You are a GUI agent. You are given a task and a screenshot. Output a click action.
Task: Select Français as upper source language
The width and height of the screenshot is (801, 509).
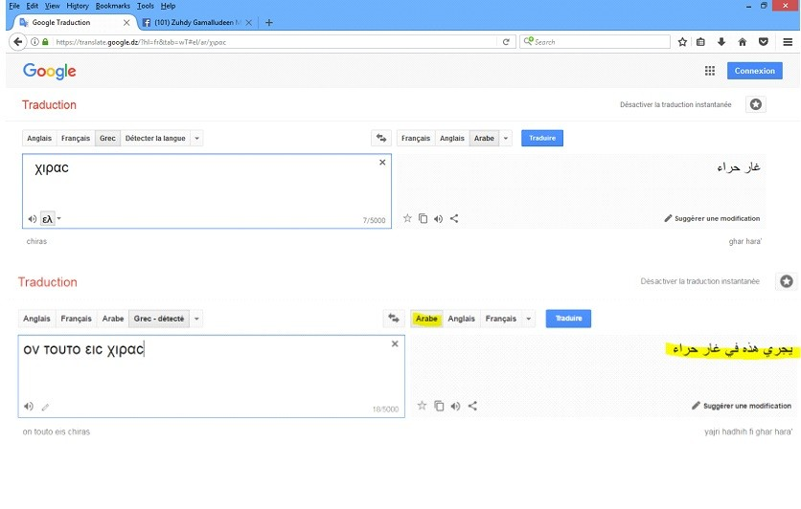76,138
